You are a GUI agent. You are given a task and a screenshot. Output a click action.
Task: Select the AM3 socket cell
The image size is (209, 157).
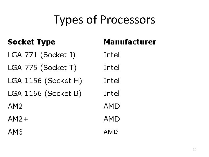(15, 132)
